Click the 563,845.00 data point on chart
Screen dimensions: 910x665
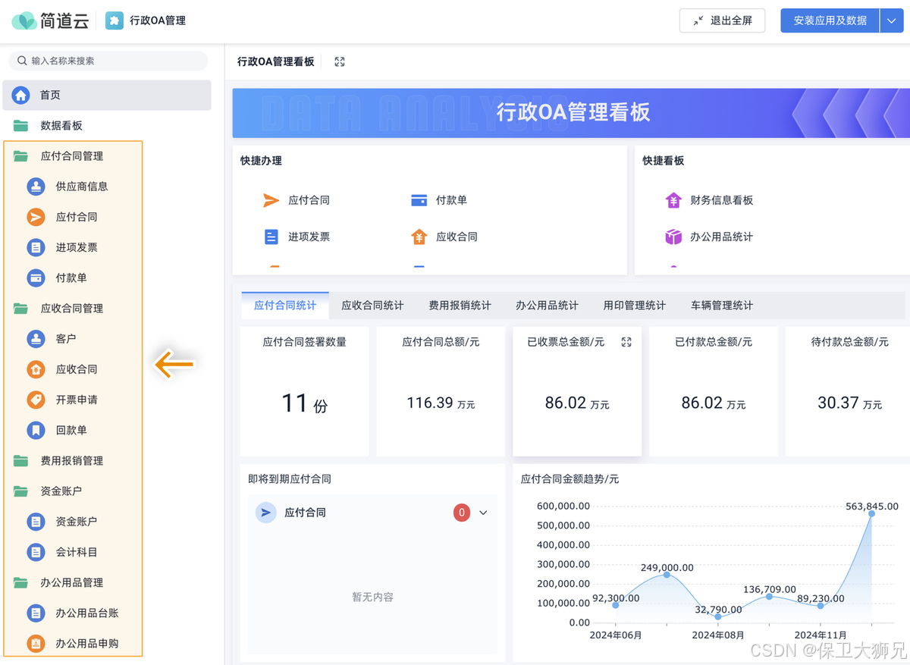click(x=871, y=513)
